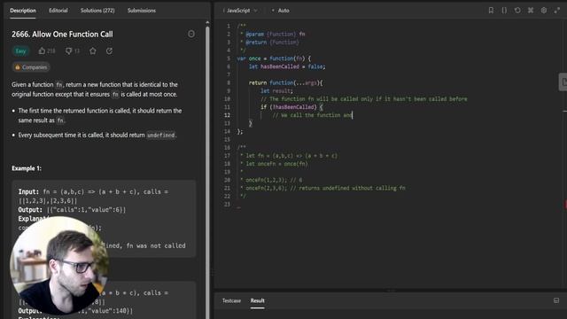
Task: Click line 8 'return function(...args){'
Action: 285,82
